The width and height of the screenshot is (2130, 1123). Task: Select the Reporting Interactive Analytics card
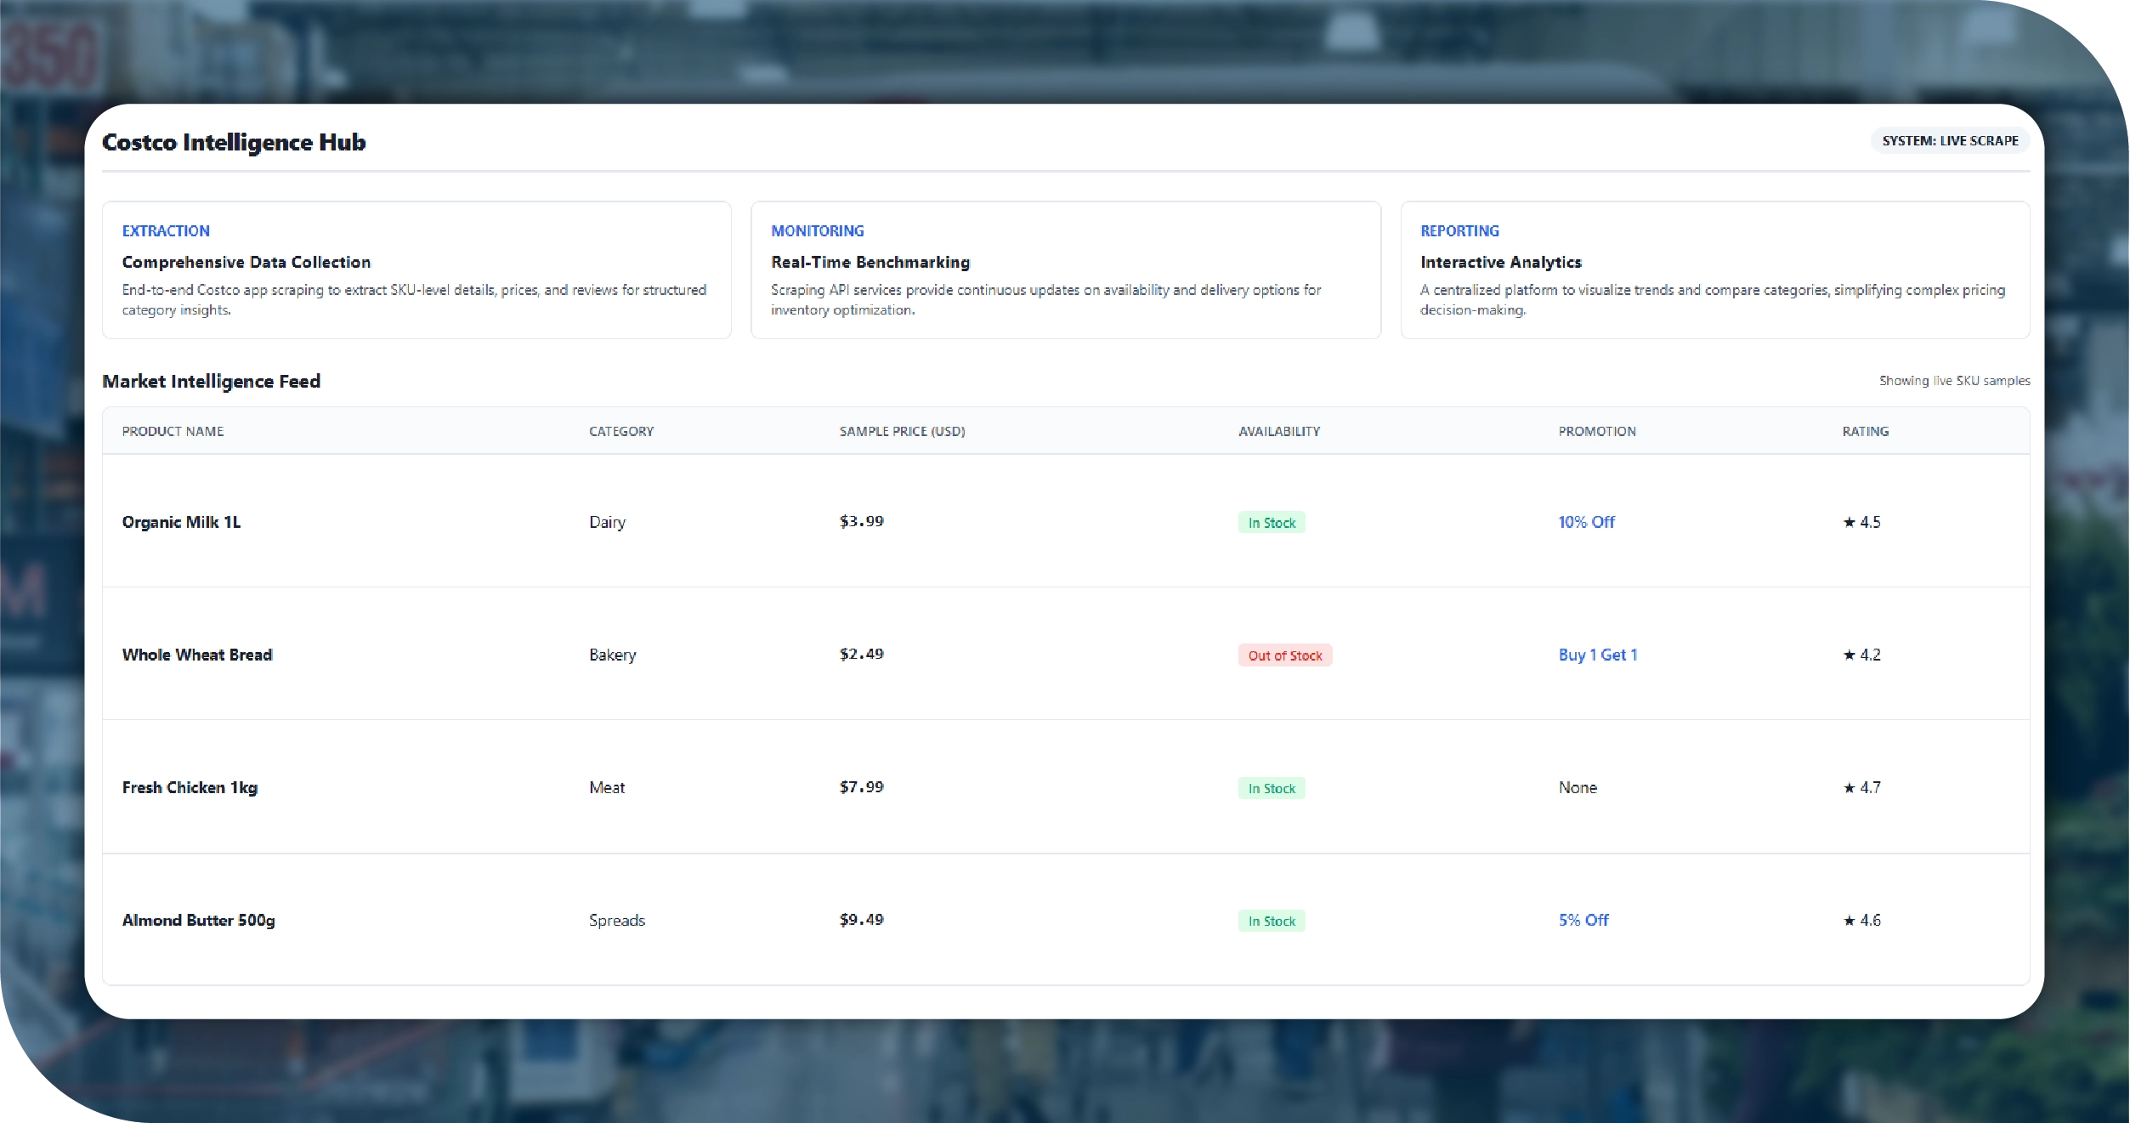1714,269
